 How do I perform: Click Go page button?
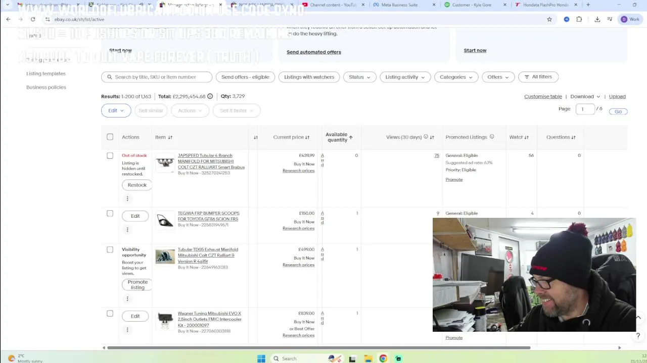618,111
